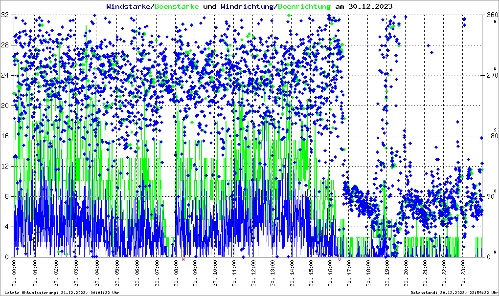
Task: Click wind speed axis label 0
Action: tap(7, 257)
